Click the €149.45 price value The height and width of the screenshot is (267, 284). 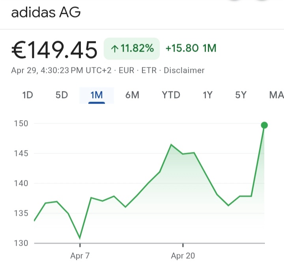tap(54, 50)
